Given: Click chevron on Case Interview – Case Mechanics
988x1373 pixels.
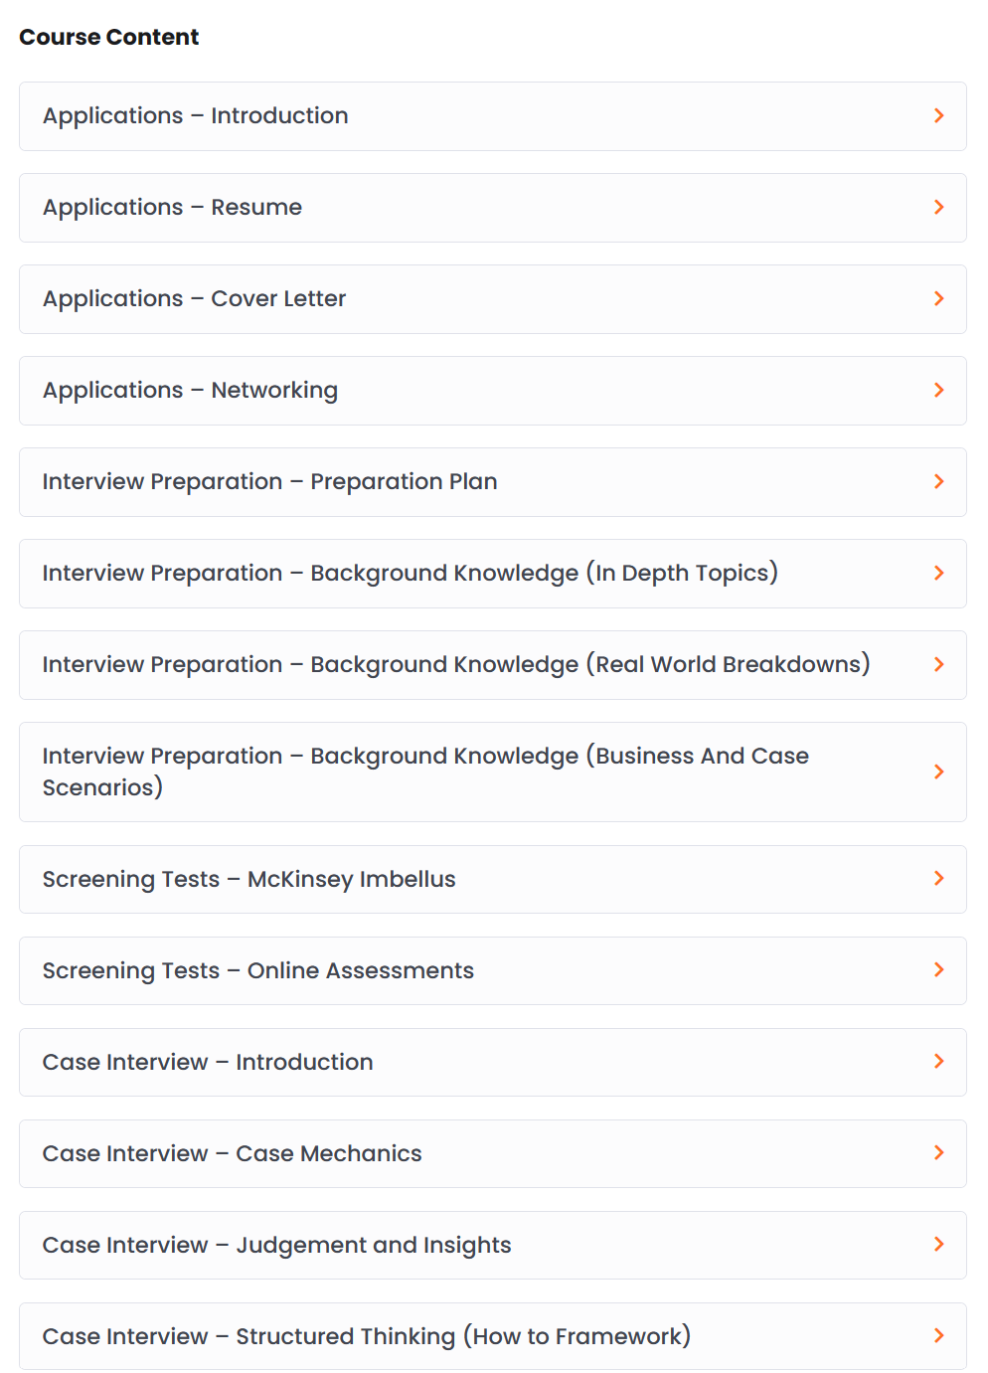Looking at the screenshot, I should (939, 1152).
